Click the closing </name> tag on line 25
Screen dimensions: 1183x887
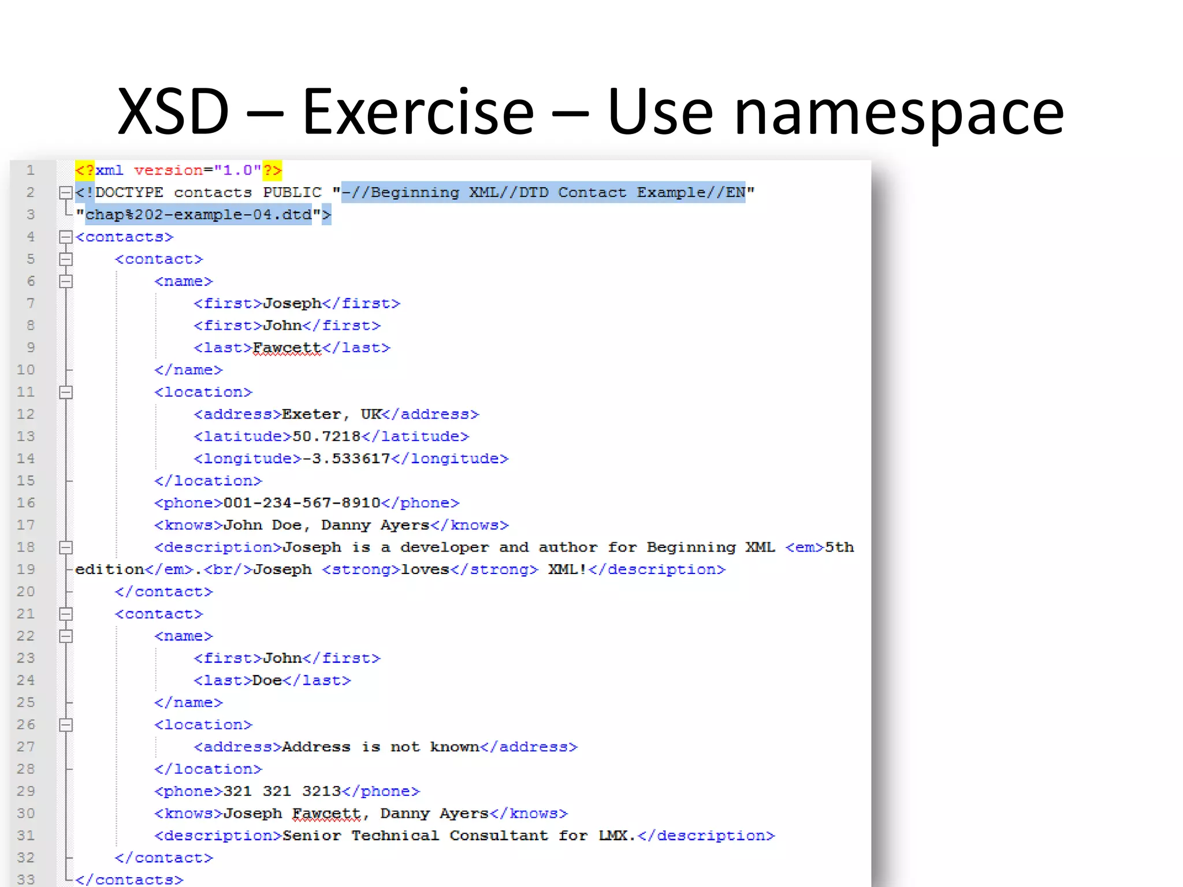(189, 703)
